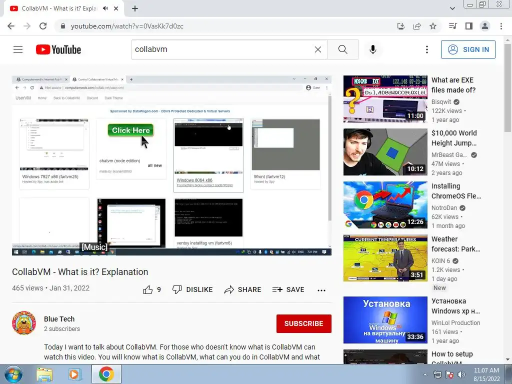
Task: Open YouTube settings three-dot menu
Action: click(x=426, y=49)
